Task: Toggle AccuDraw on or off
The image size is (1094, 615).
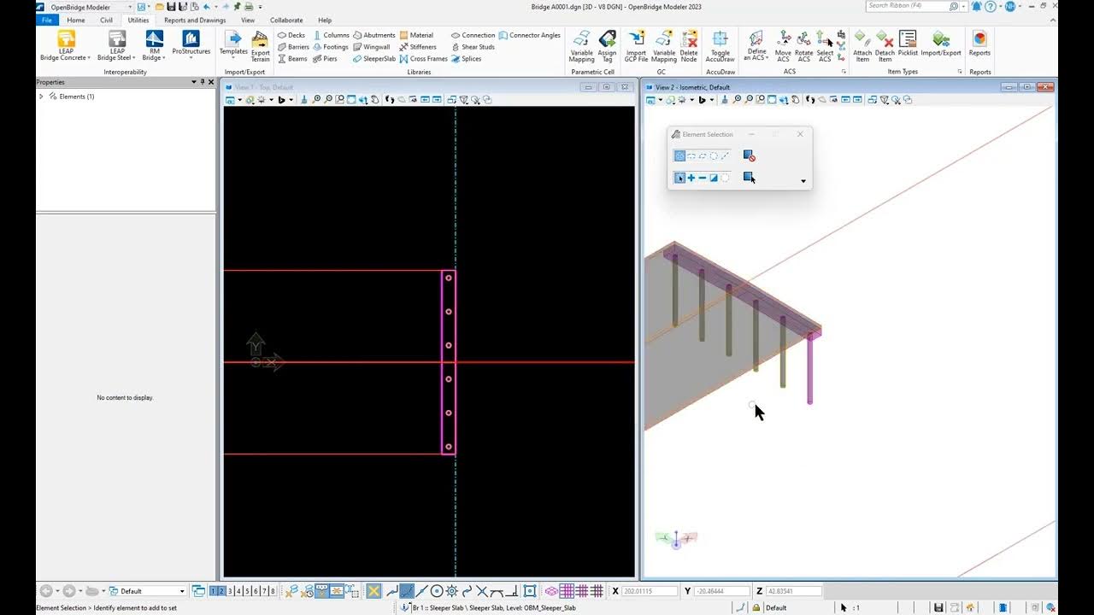Action: [x=721, y=46]
